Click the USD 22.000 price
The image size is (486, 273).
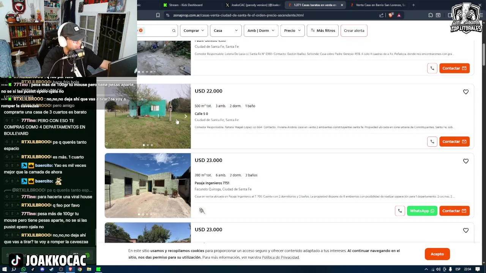click(x=208, y=91)
